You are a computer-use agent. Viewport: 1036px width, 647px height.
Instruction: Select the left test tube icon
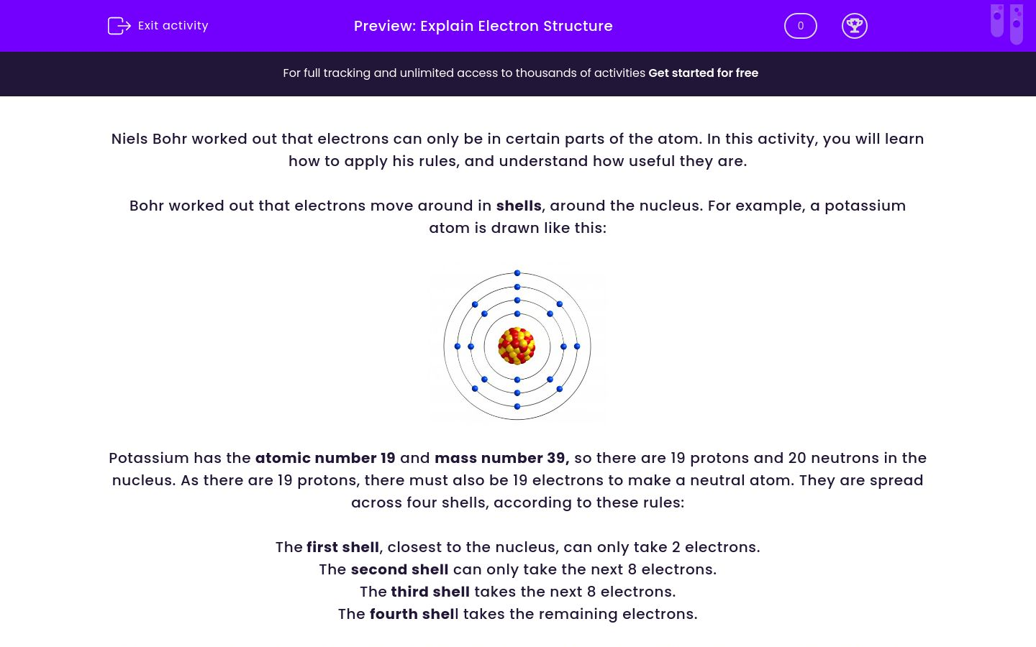pyautogui.click(x=997, y=22)
